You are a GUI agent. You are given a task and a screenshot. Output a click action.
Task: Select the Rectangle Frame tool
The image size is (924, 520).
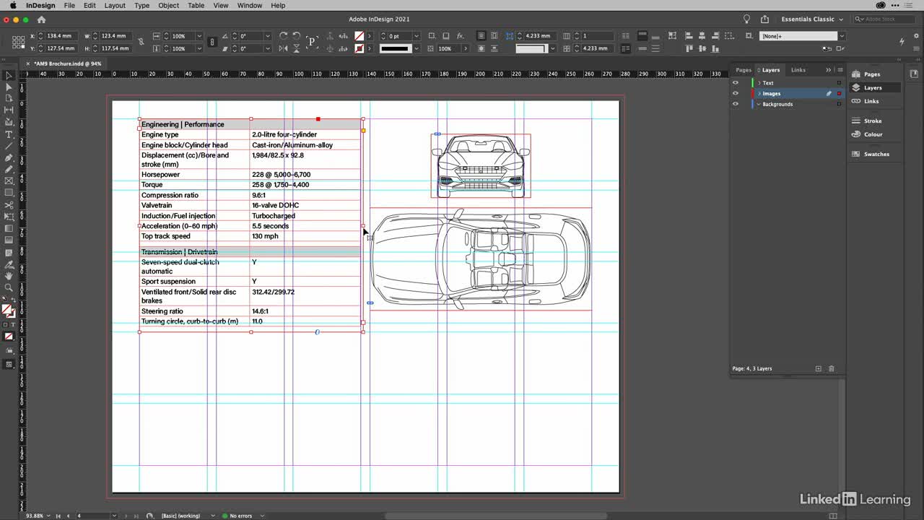pos(9,181)
